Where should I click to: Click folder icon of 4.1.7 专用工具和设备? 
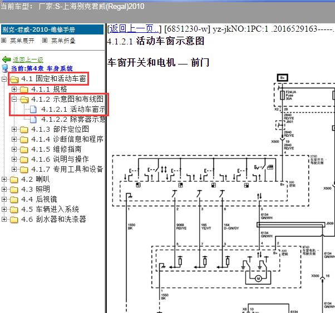pyautogui.click(x=24, y=170)
